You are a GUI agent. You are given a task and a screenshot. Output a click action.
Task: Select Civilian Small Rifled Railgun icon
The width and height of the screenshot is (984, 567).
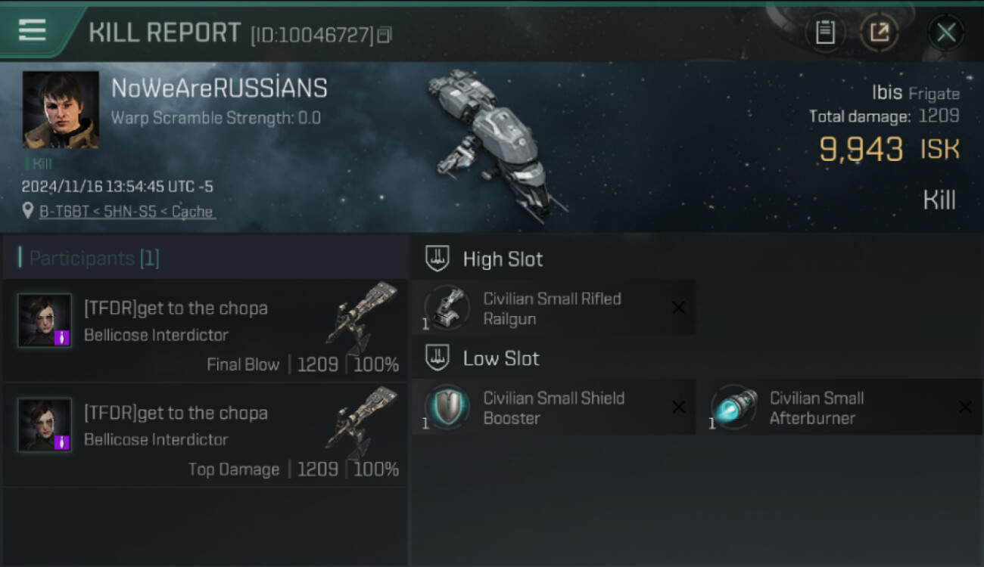447,308
